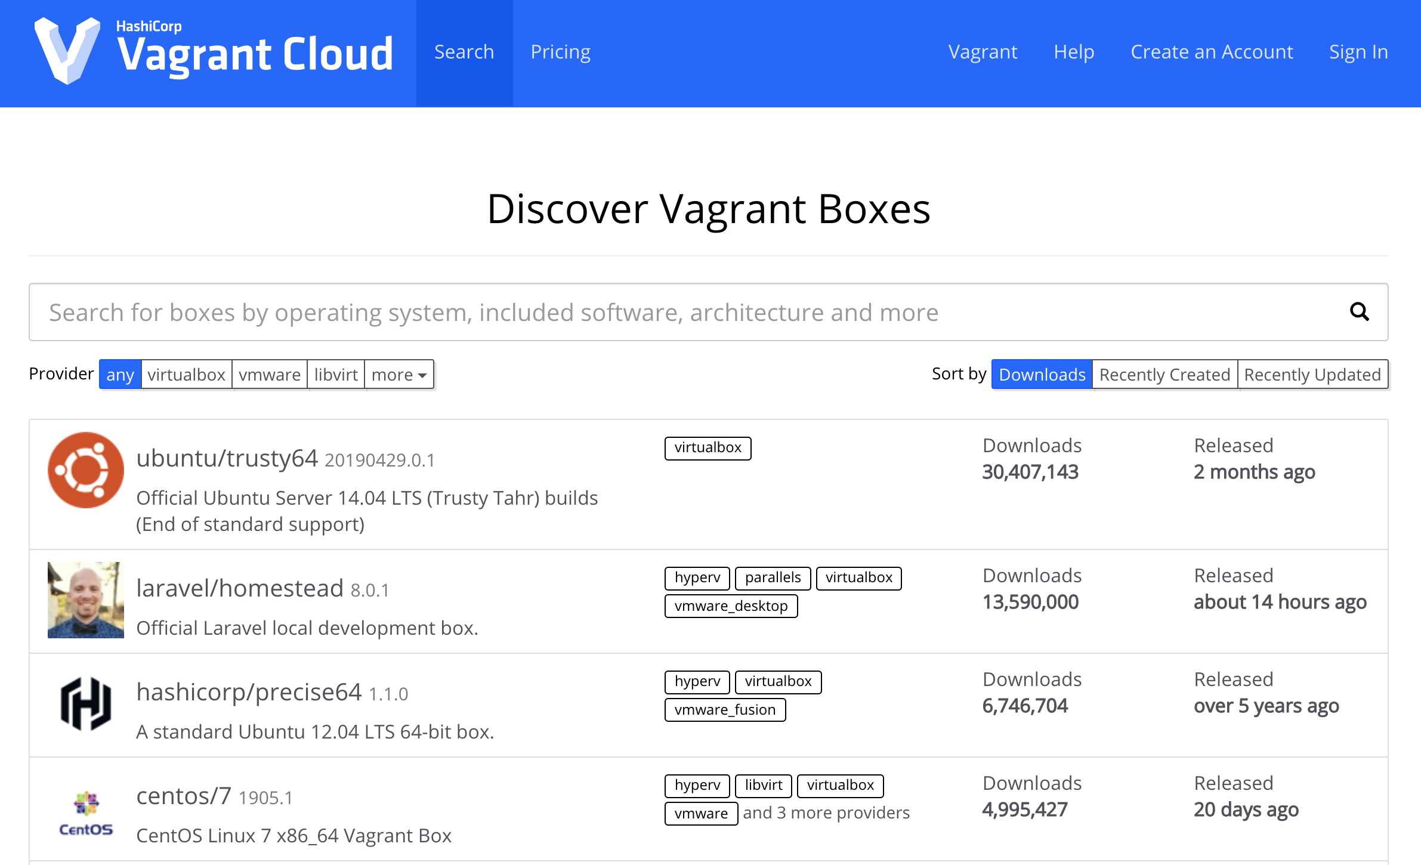Sort boxes by Recently Updated
The height and width of the screenshot is (865, 1421).
tap(1312, 375)
